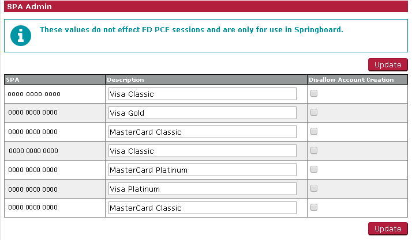Check the MasterCard Platinum disallow checkbox

pyautogui.click(x=314, y=169)
